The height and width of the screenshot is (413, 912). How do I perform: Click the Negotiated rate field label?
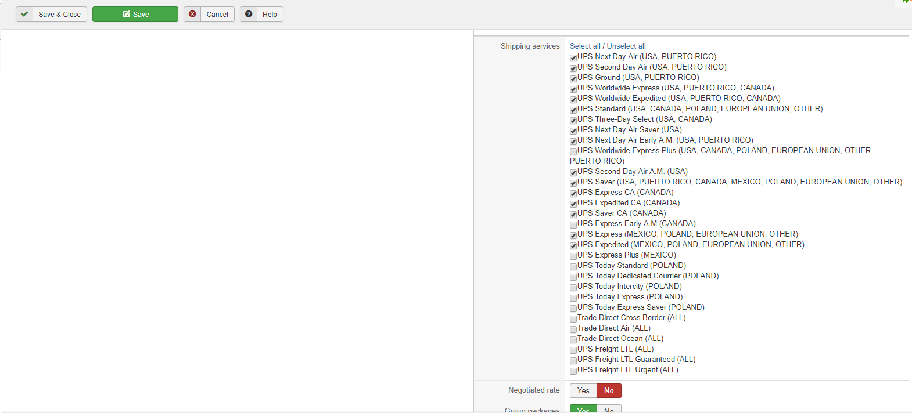click(534, 390)
